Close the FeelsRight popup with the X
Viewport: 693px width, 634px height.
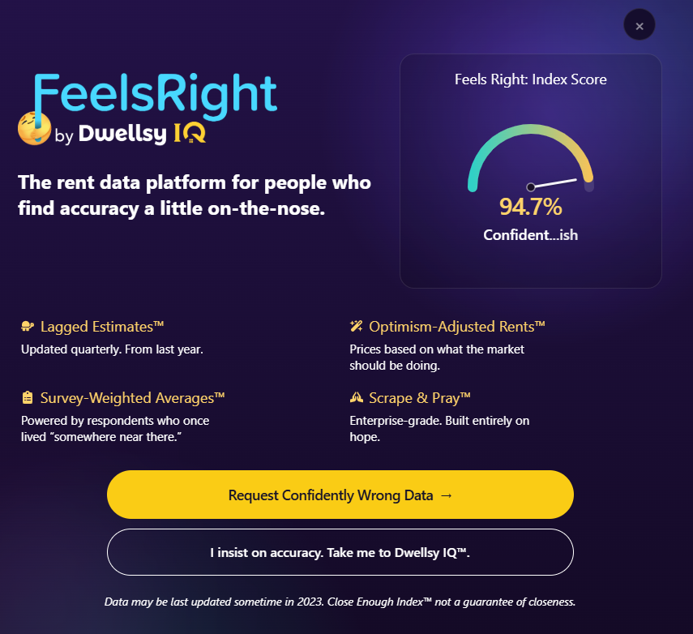(639, 26)
